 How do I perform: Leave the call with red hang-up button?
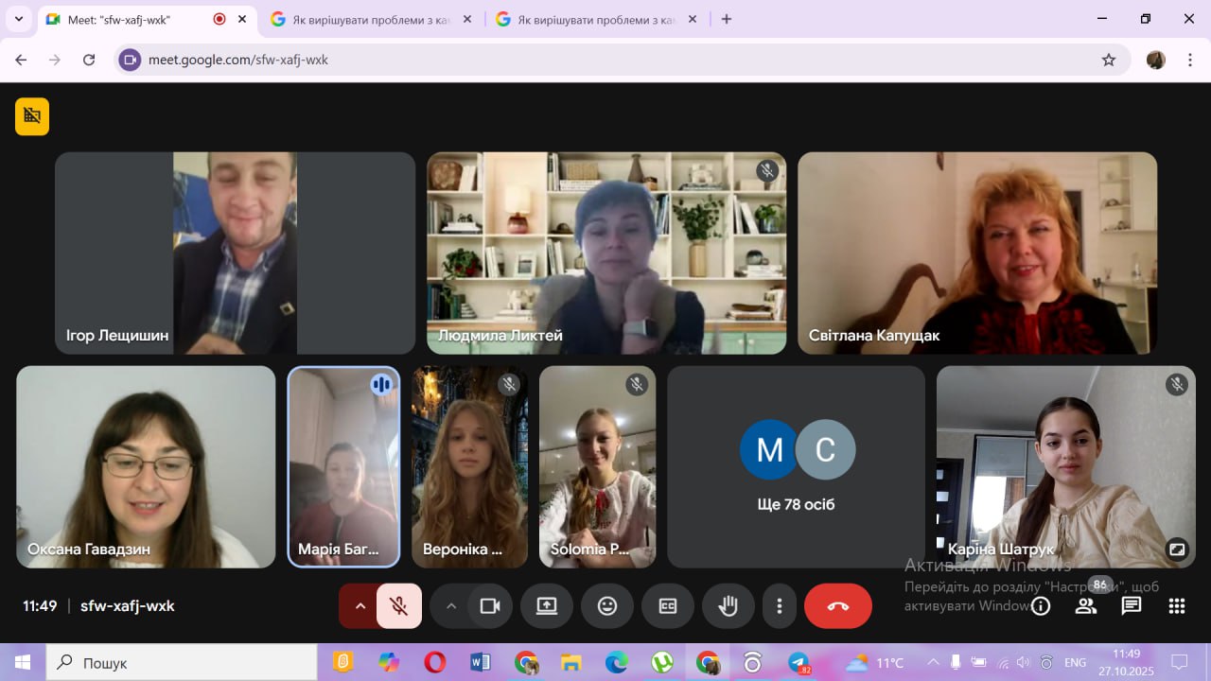coord(837,606)
